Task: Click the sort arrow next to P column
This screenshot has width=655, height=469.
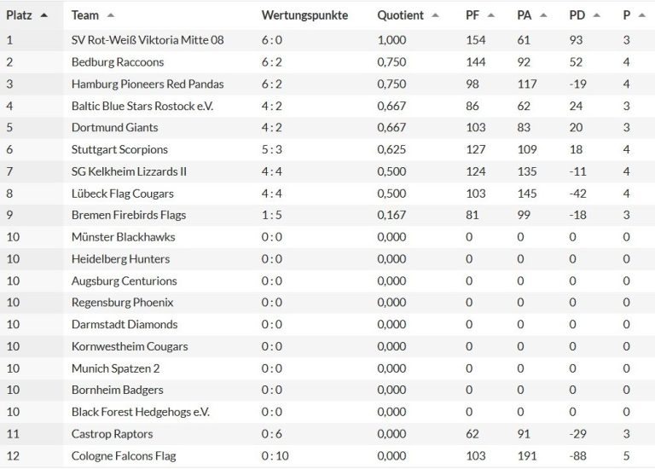Action: 640,15
